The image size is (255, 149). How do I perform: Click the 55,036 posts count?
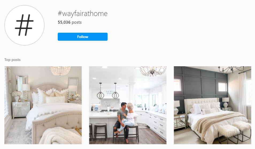[x=69, y=22]
